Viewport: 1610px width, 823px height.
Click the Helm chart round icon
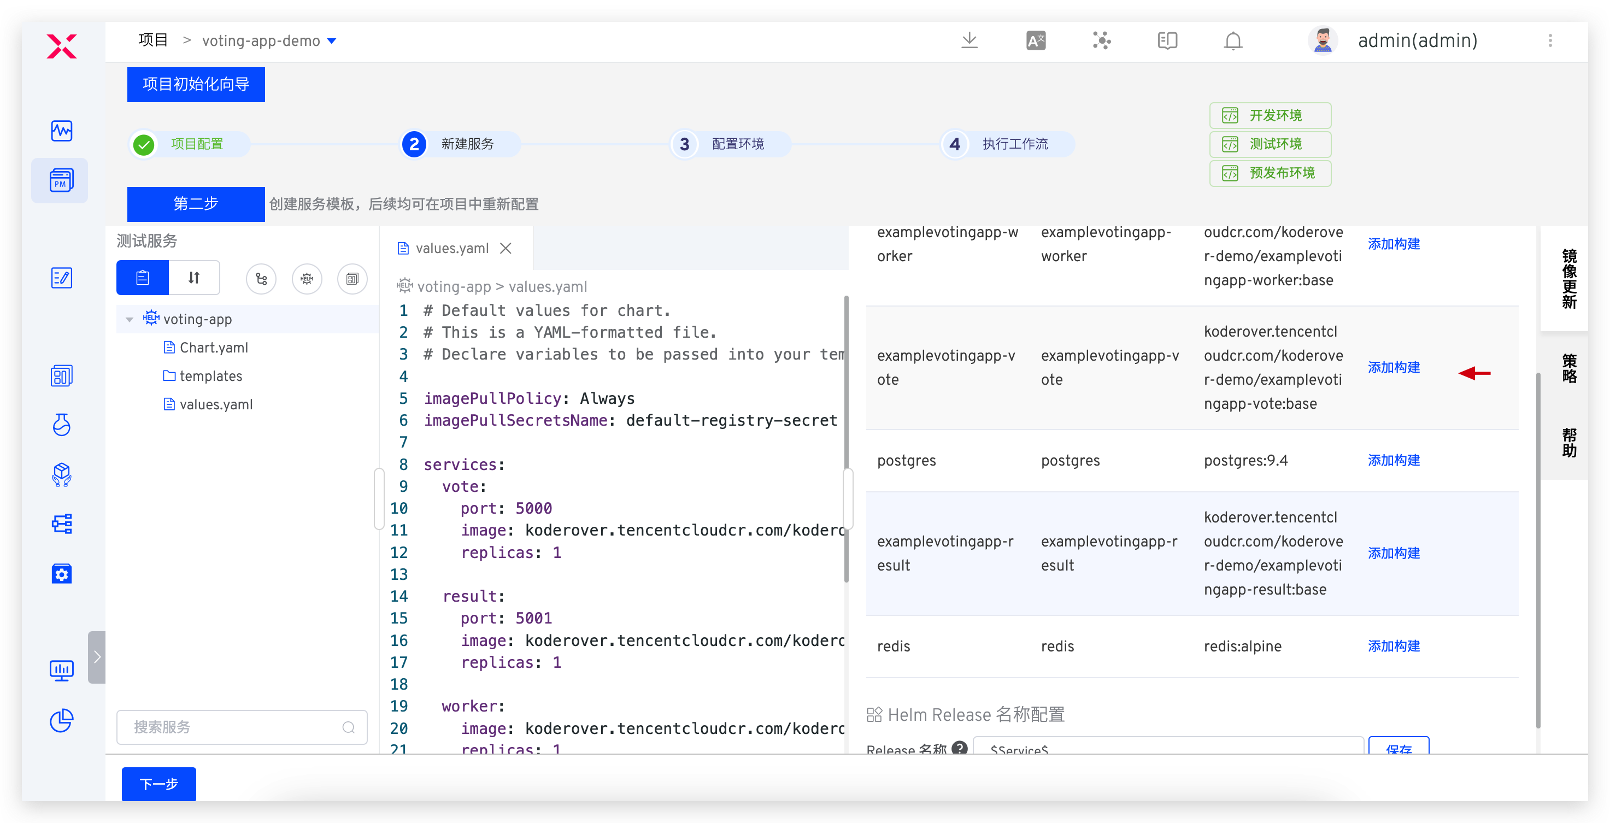tap(307, 279)
